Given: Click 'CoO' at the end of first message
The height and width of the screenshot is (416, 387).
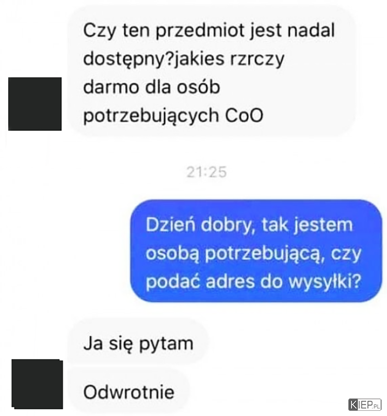Looking at the screenshot, I should (x=244, y=116).
